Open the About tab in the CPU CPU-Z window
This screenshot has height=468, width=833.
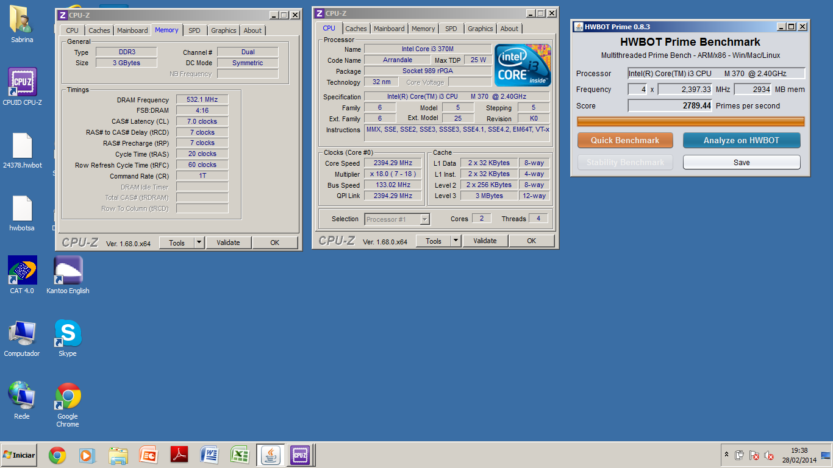coord(509,29)
